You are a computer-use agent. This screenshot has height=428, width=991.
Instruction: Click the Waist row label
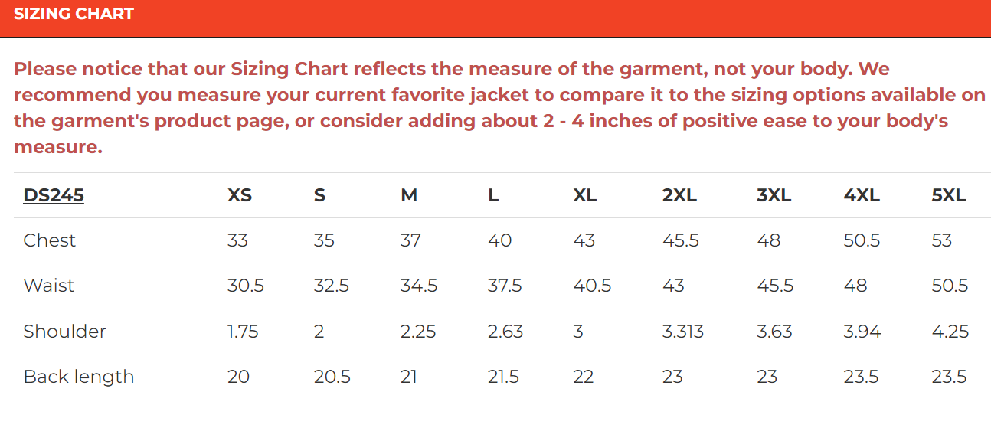49,286
